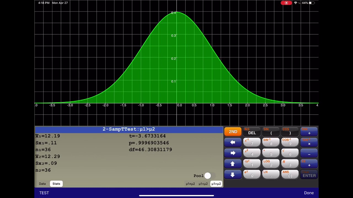
Task: Select the Sx2=.09 field
Action: [x=46, y=163]
